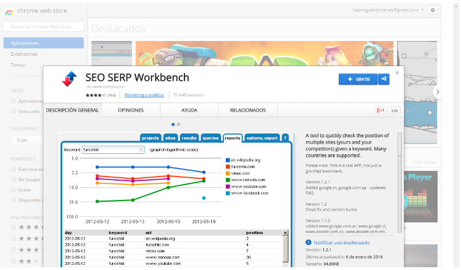Enable the Funciona sin conexión checkbox
The image size is (461, 270).
point(14,169)
